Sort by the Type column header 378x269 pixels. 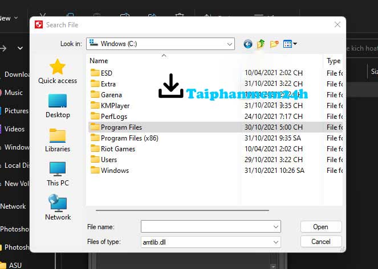(x=334, y=61)
